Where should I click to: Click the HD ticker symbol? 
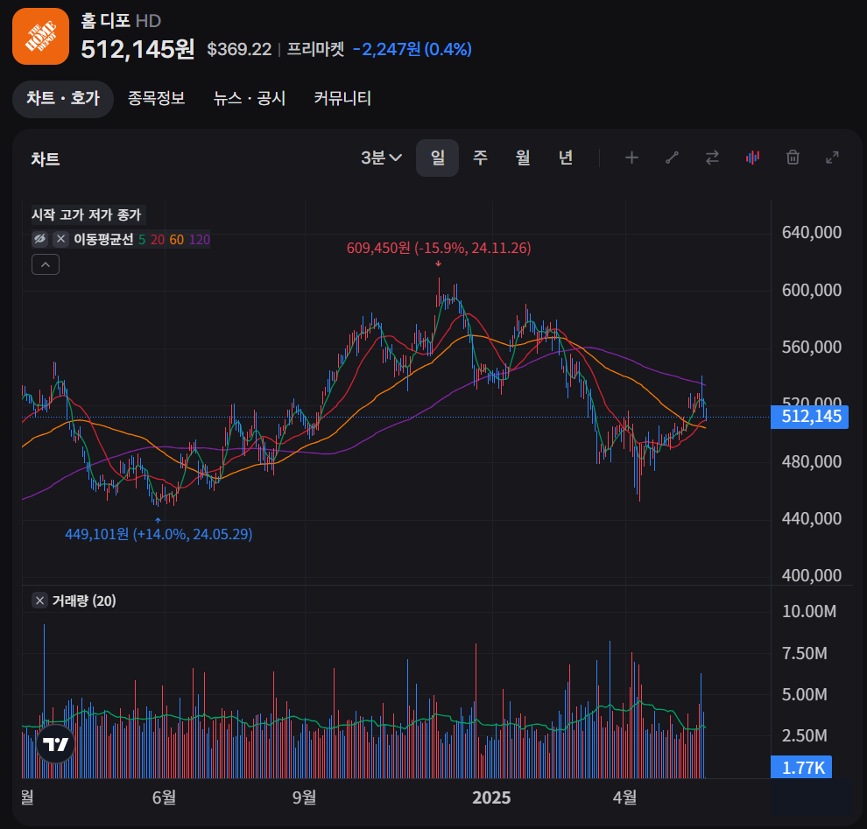[148, 21]
